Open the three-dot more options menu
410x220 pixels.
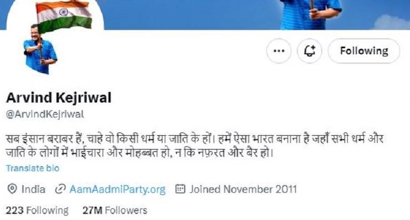coord(279,51)
